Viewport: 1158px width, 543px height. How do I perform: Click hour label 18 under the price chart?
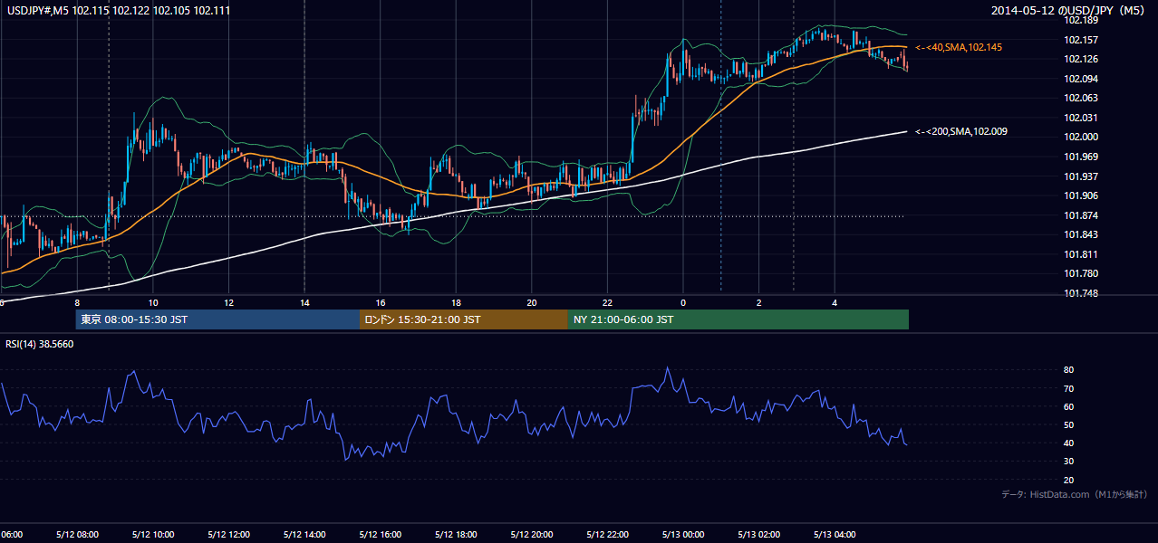point(457,302)
